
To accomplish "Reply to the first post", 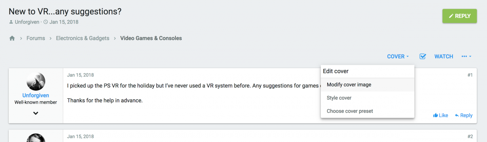I will (463, 115).
